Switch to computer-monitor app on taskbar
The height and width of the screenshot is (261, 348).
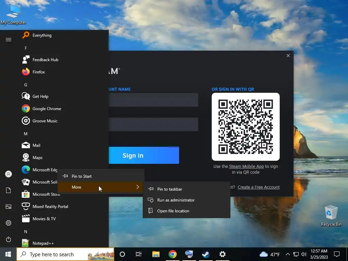click(189, 254)
